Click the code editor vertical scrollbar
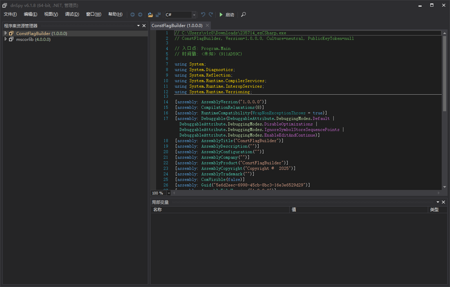The height and width of the screenshot is (287, 450). [444, 73]
